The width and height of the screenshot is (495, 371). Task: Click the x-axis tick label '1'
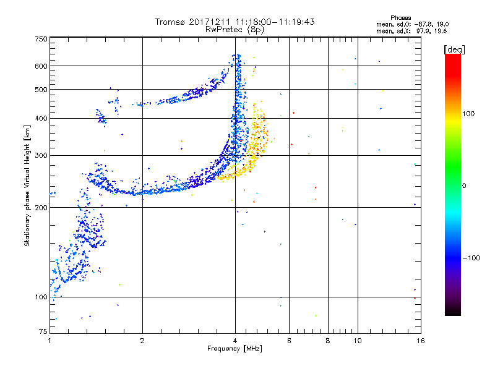(x=49, y=341)
